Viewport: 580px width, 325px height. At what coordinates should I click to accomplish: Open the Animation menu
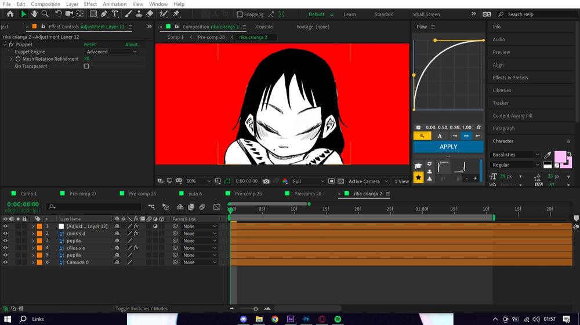point(114,4)
